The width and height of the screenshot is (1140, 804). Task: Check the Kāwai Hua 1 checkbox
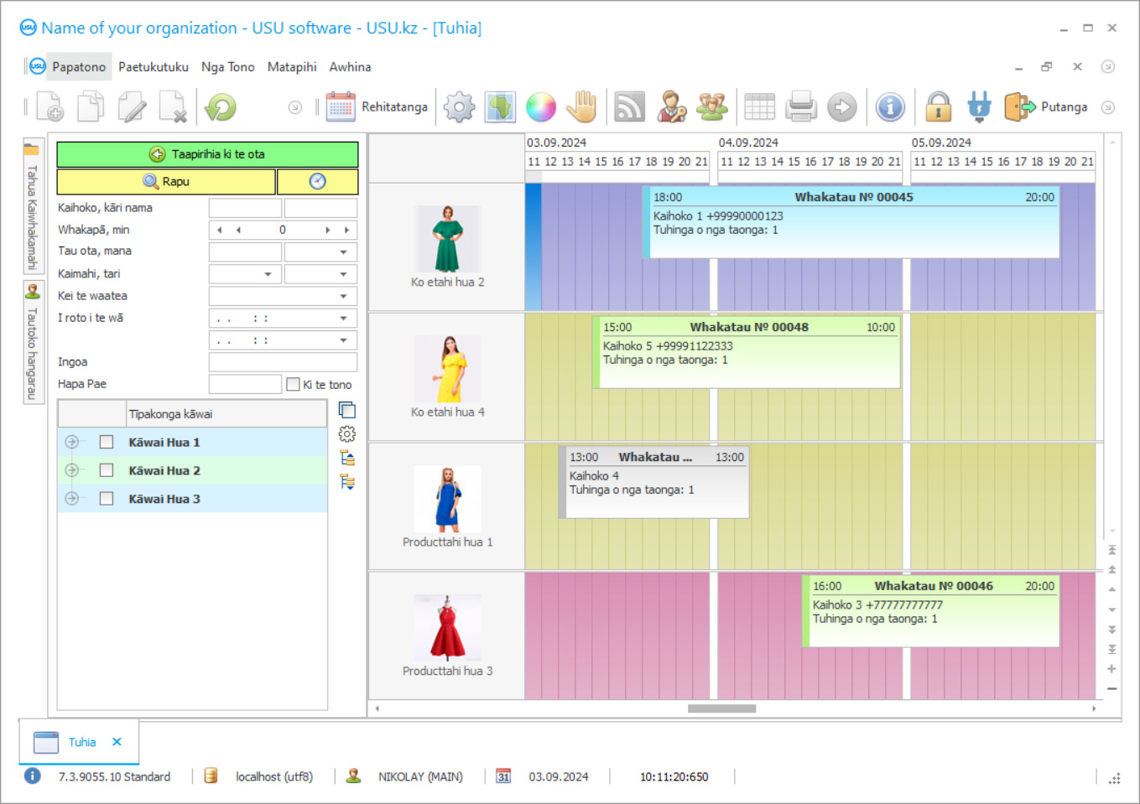(107, 442)
